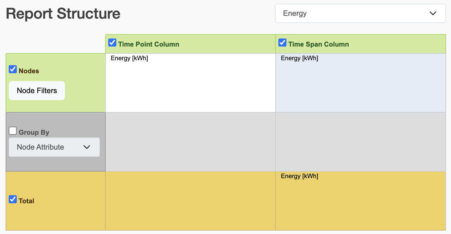Uncheck the Time Span Column checkbox

point(282,43)
